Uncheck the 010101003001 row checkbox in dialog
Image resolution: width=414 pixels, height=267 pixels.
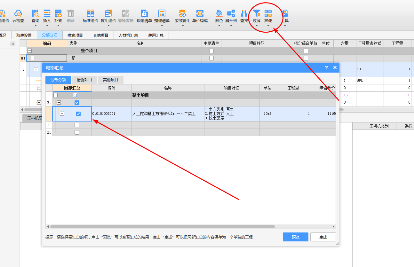click(78, 114)
